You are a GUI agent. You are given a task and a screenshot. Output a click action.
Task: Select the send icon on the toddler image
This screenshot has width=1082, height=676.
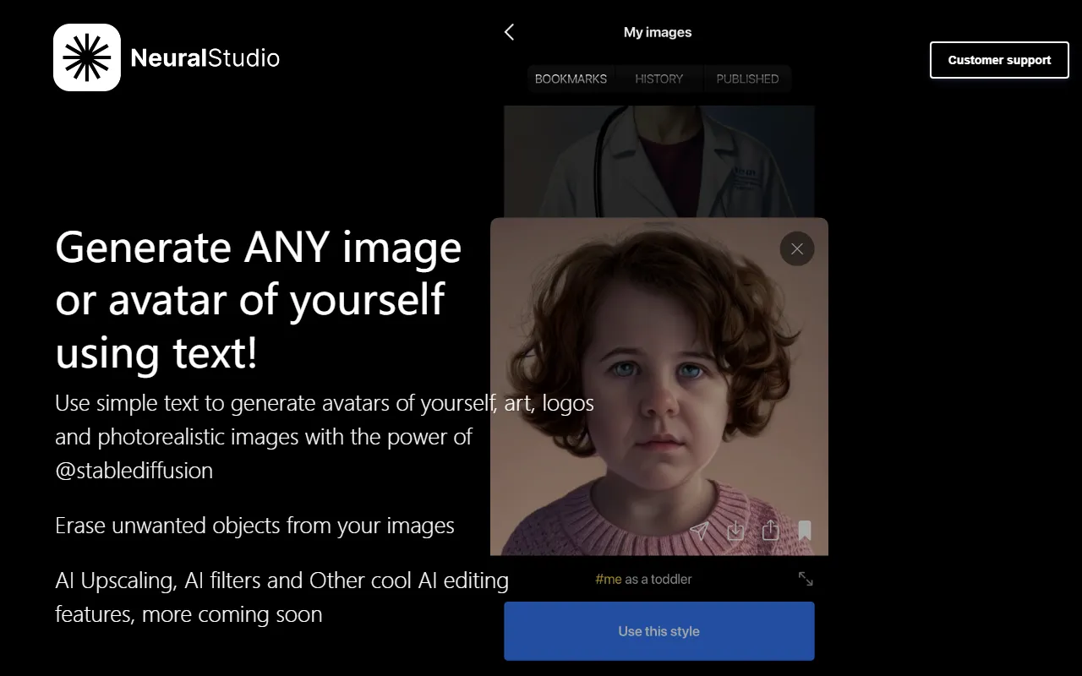point(700,530)
